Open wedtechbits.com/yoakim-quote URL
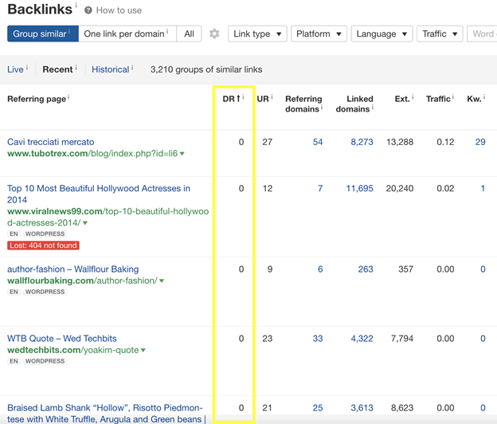Viewport: 497px width, 424px height. pyautogui.click(x=73, y=350)
